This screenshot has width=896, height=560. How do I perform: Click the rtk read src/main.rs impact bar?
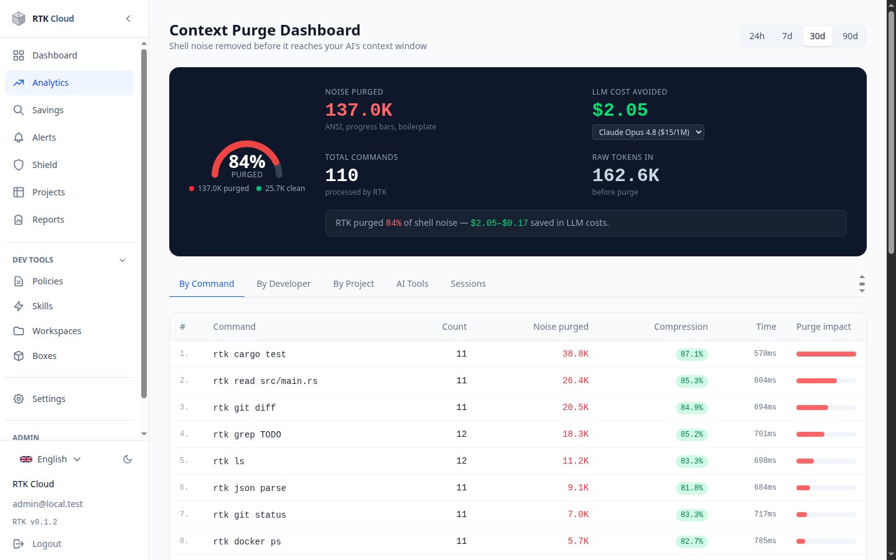coord(826,381)
